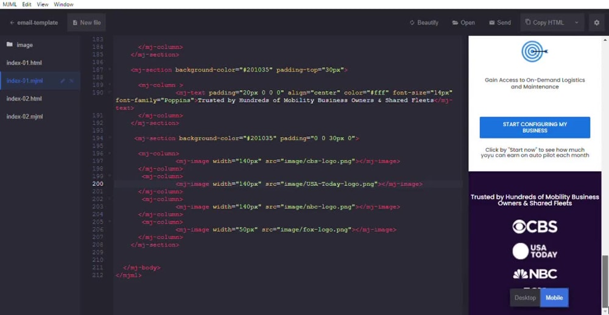Viewport: 609px width, 315px height.
Task: Click the closing </mj-body> tag
Action: [x=142, y=268]
